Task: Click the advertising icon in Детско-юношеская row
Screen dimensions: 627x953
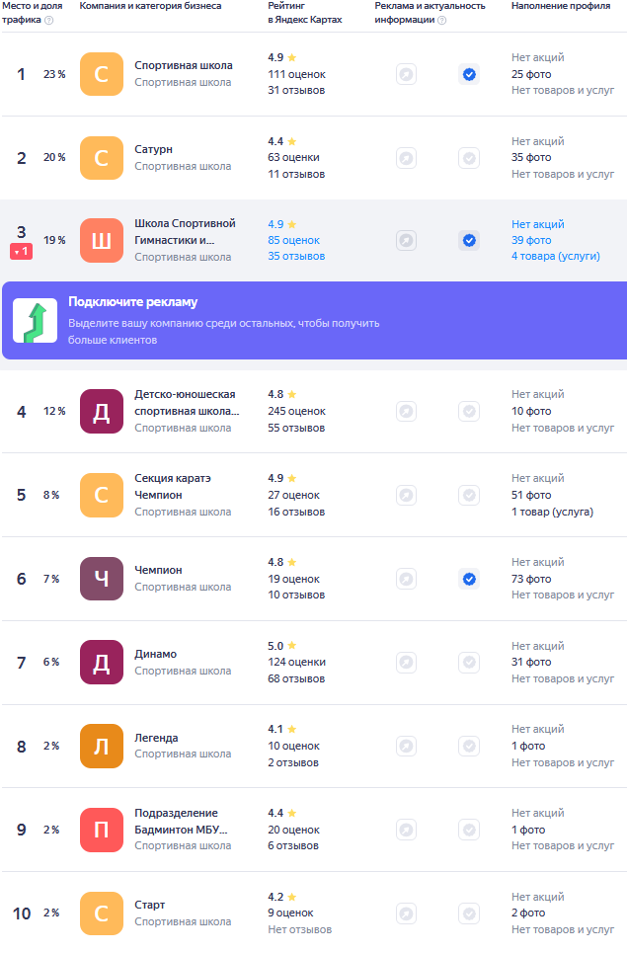Action: coord(406,412)
